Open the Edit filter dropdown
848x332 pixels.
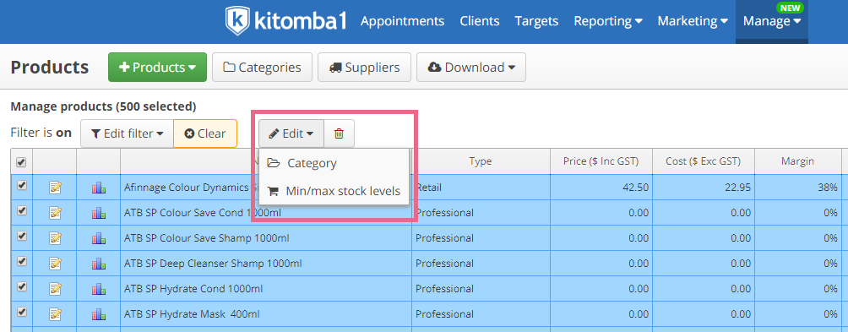127,133
